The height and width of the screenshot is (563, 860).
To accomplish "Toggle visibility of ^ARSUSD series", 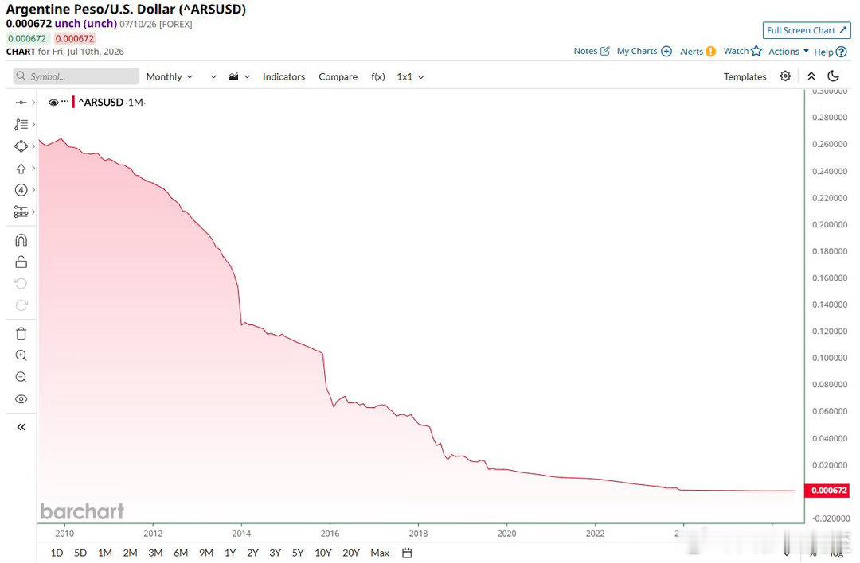I will 53,103.
